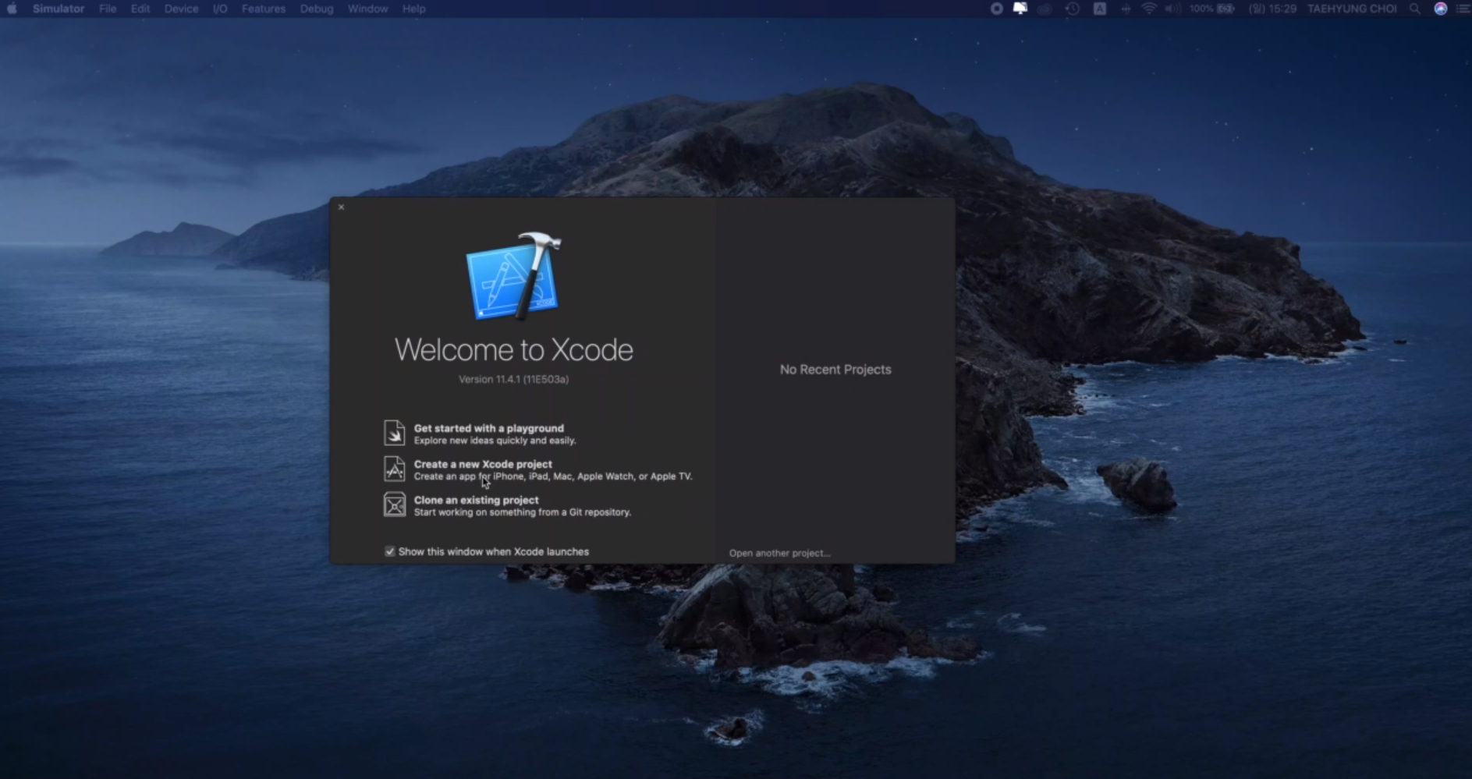
Task: Open the File menu
Action: [x=108, y=9]
